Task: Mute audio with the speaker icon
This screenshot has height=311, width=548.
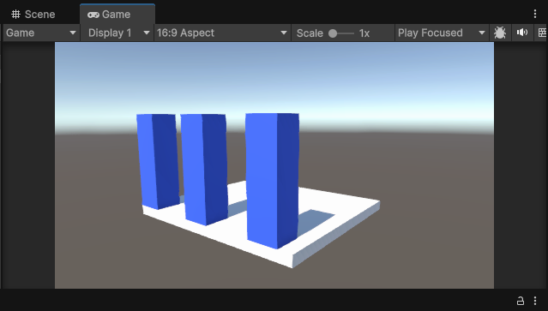Action: [522, 33]
